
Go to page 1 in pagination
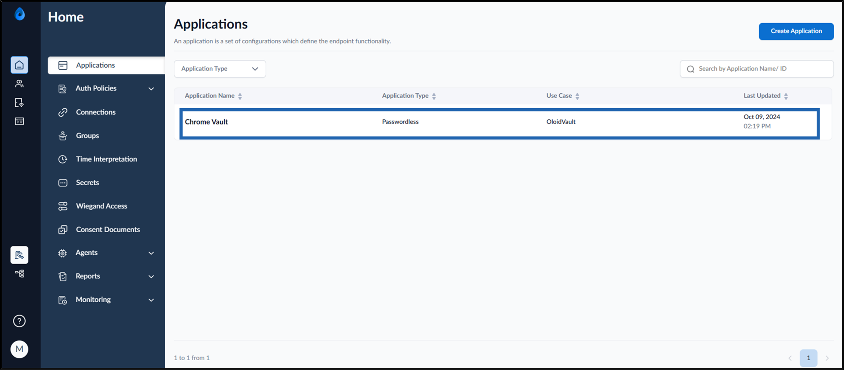click(808, 358)
